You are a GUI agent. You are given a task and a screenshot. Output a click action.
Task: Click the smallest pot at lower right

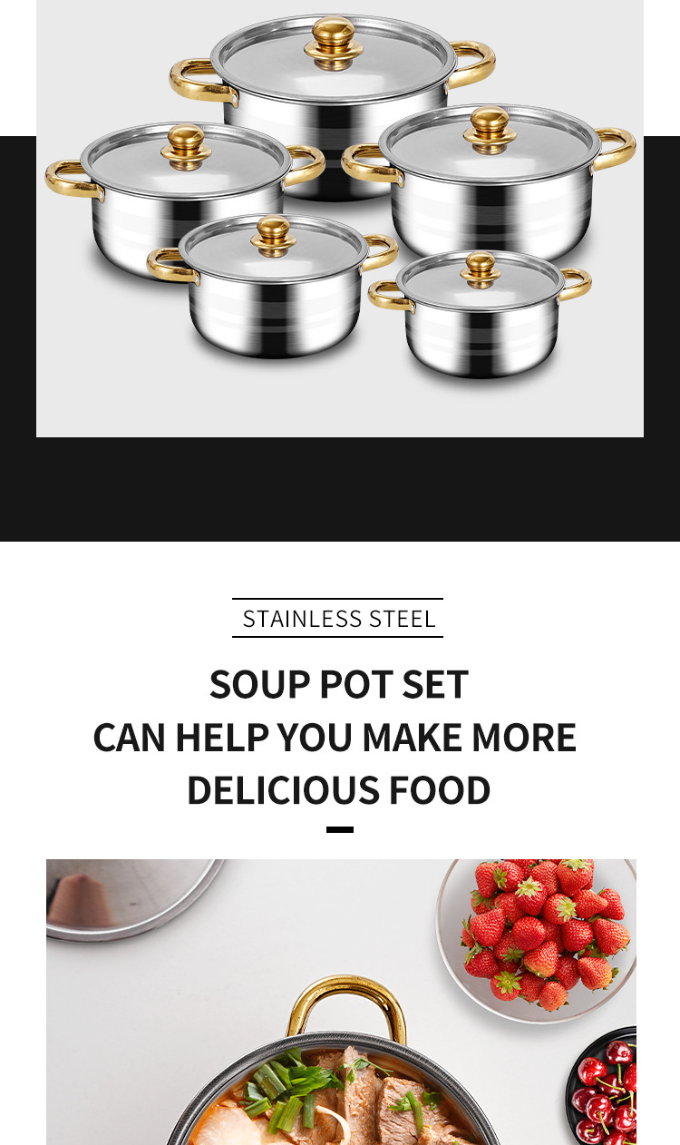point(481,313)
